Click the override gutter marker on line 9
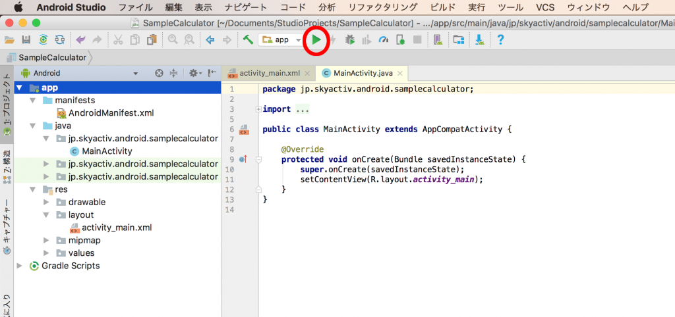The image size is (675, 317). [244, 159]
